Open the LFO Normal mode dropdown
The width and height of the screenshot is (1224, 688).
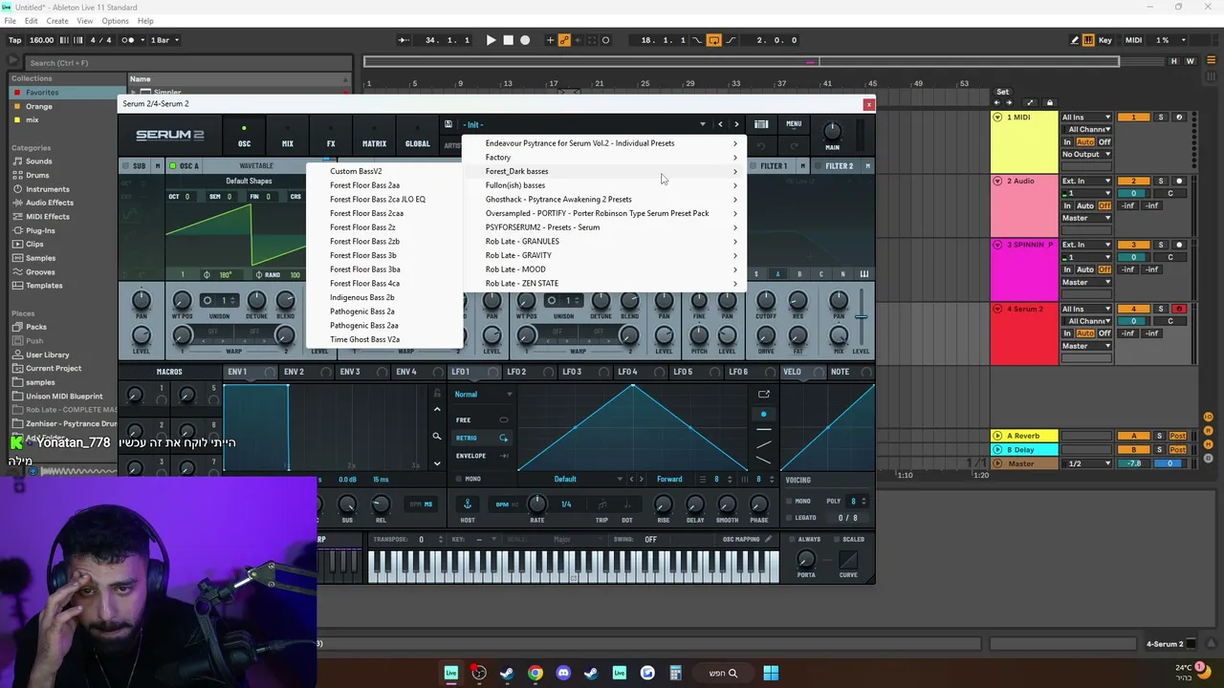483,395
